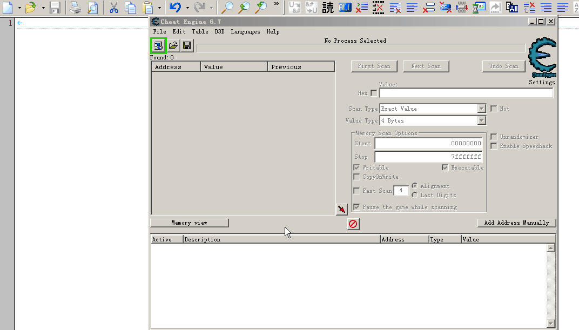The width and height of the screenshot is (579, 330).
Task: Click the red arrow add-to-address-list icon
Action: (x=341, y=209)
